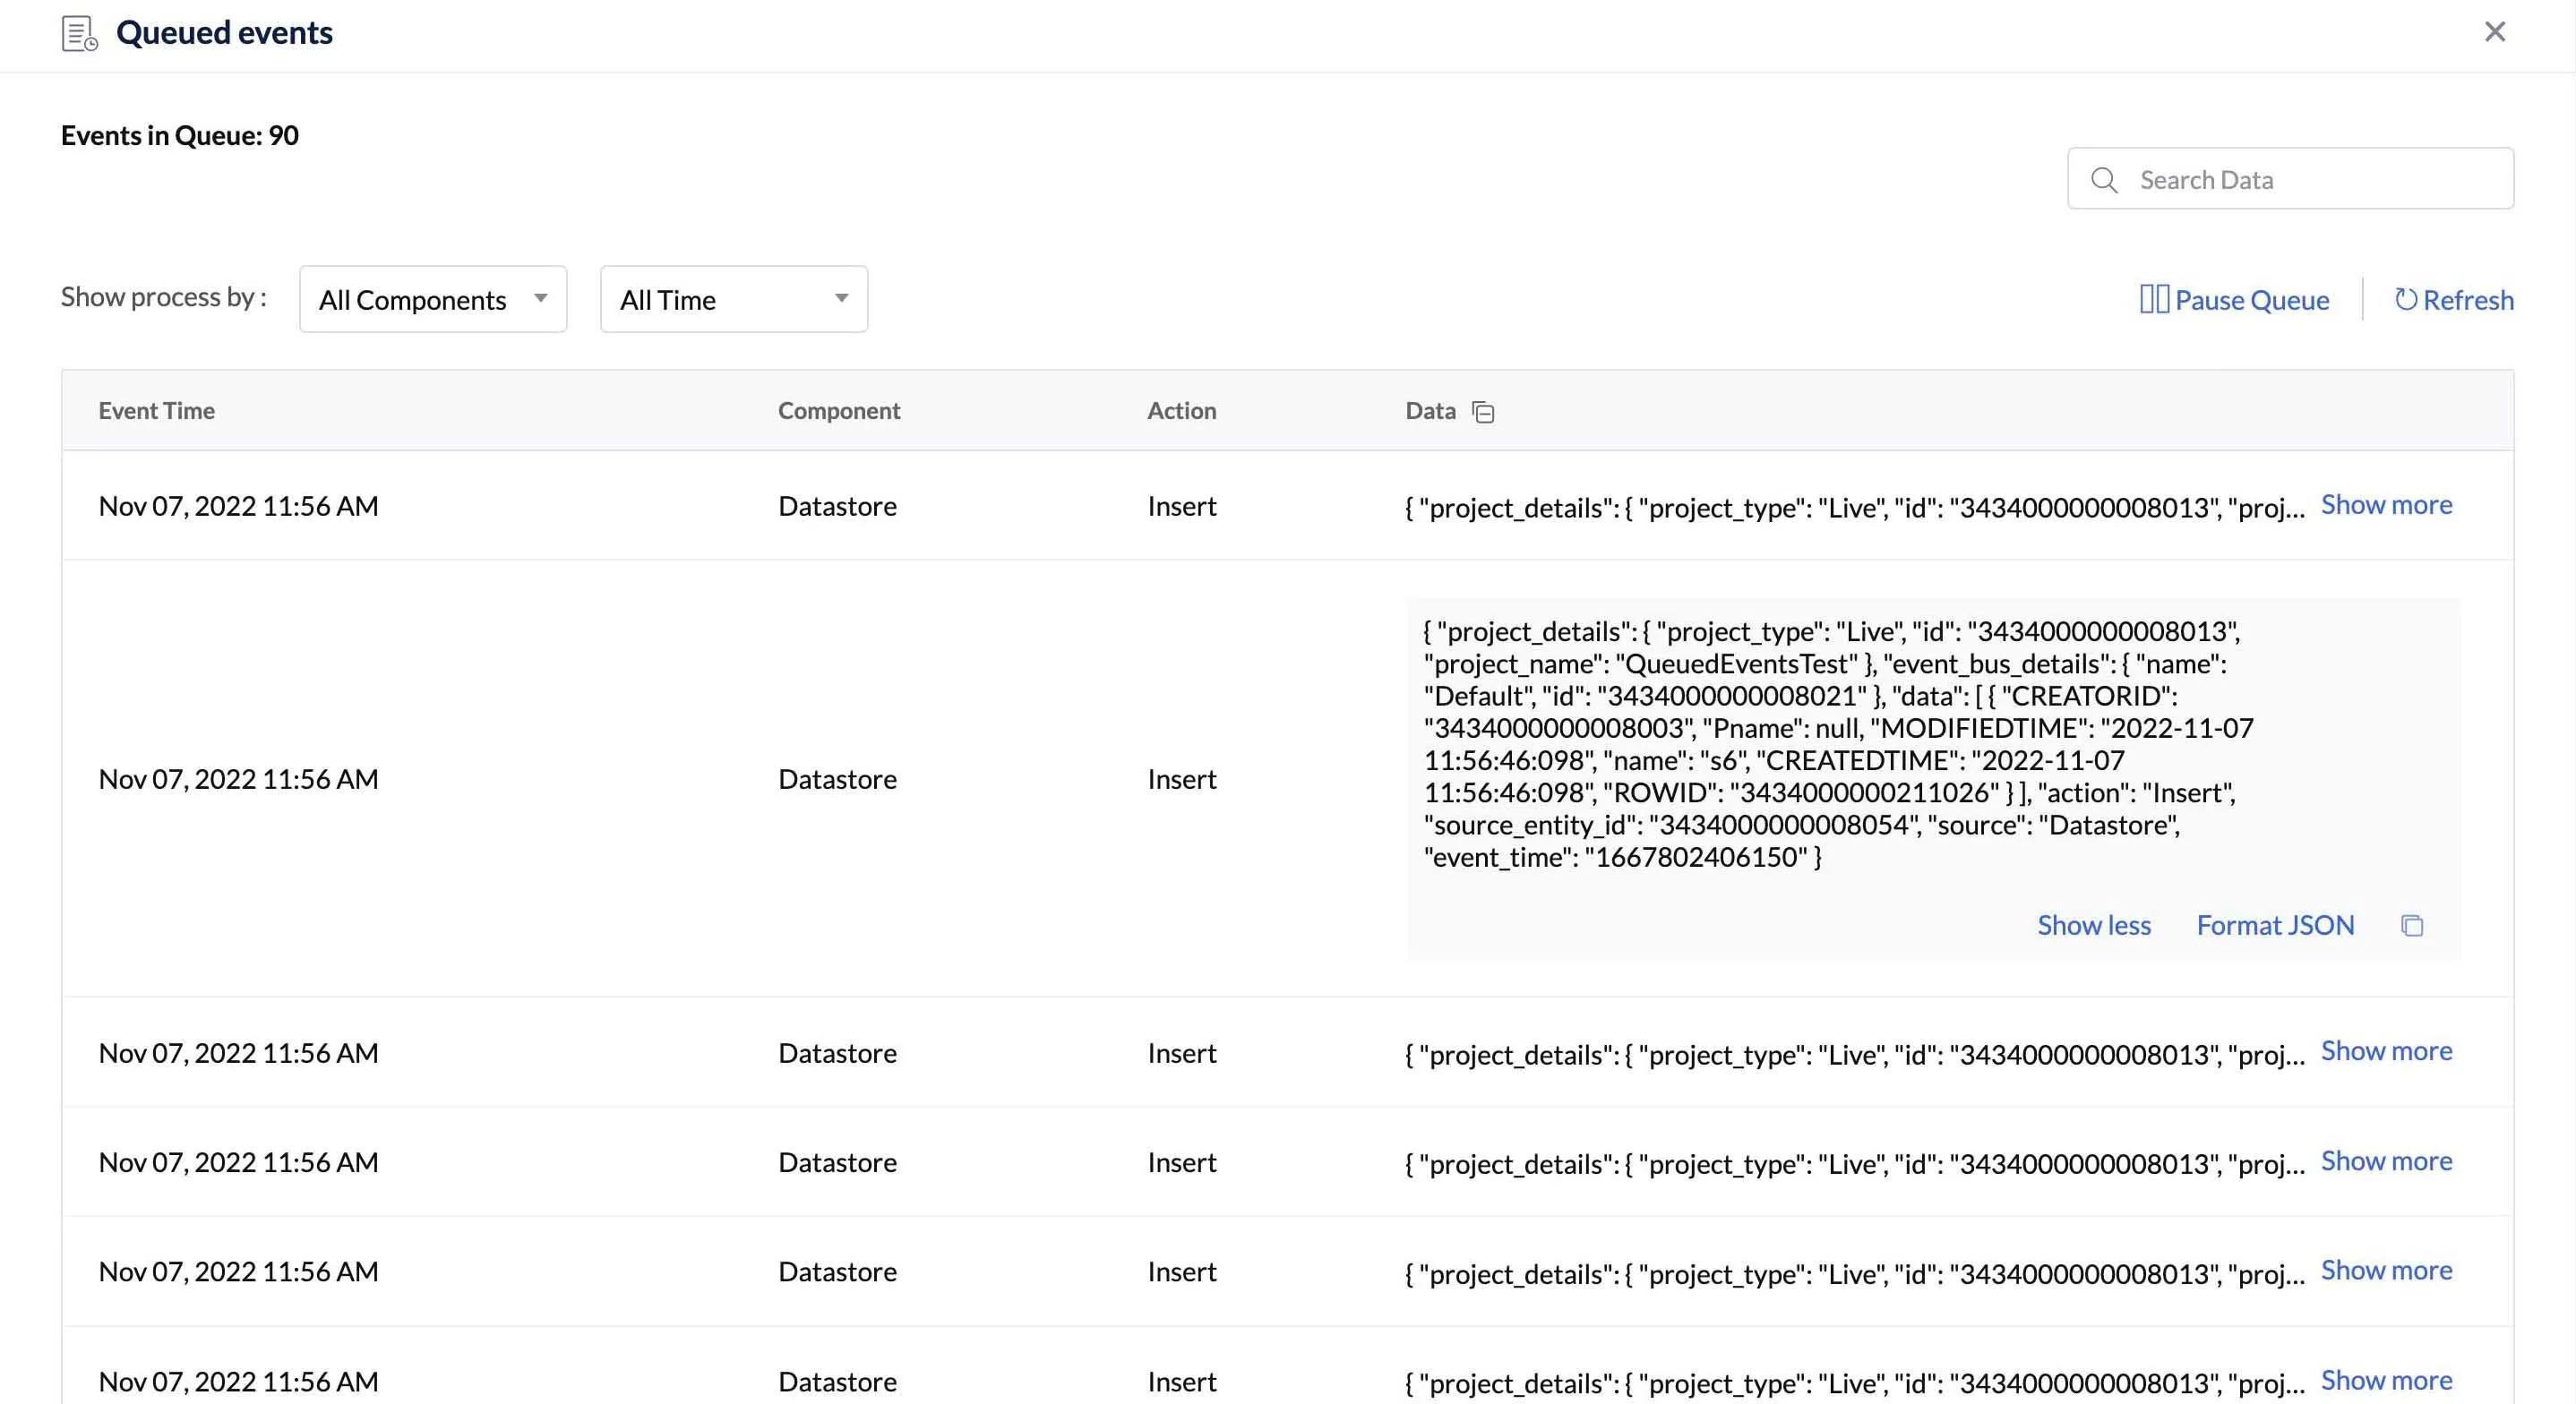This screenshot has height=1404, width=2576.
Task: Click the expanded JSON data text
Action: tap(1838, 744)
